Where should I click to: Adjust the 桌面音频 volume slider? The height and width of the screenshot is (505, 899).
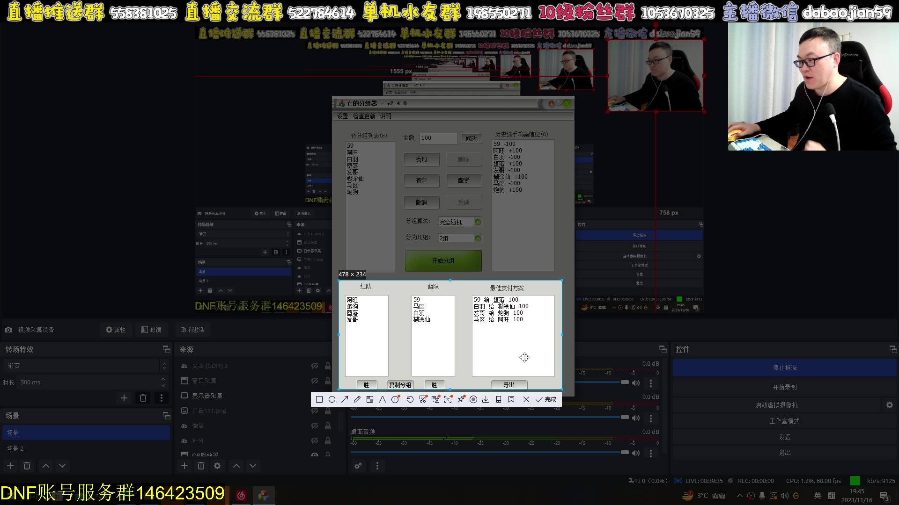490,452
